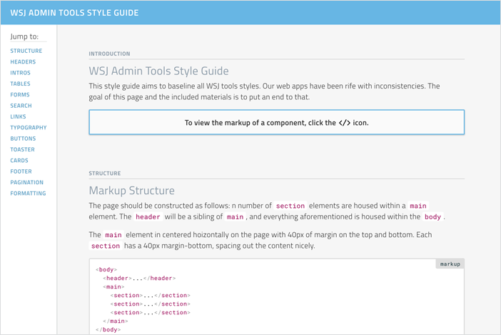
Task: Navigate to Forms in sidebar
Action: click(x=20, y=94)
